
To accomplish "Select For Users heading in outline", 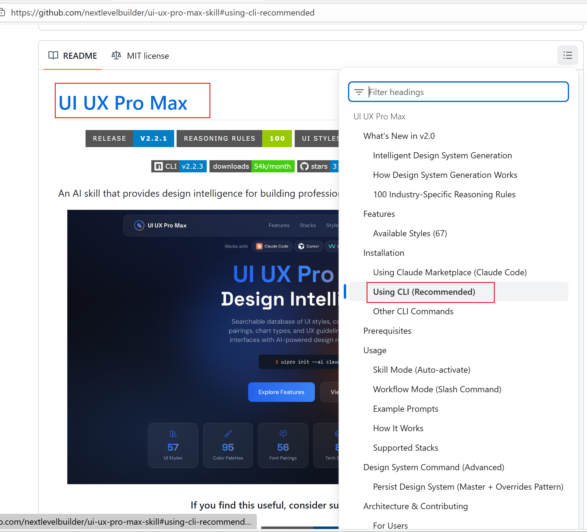I will pyautogui.click(x=390, y=526).
